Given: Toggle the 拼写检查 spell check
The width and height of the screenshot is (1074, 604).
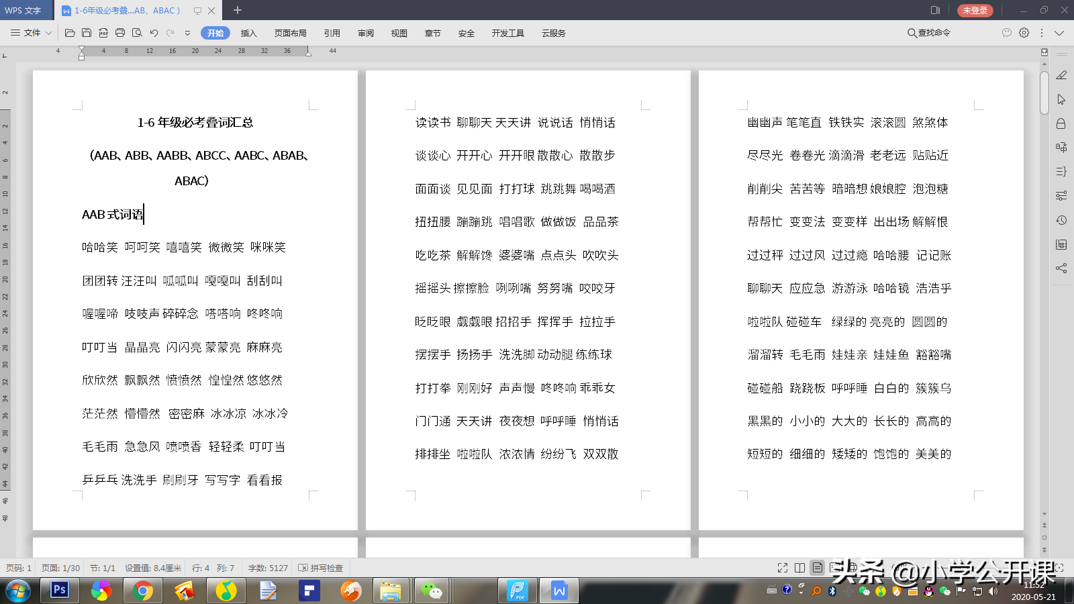Looking at the screenshot, I should click(321, 568).
